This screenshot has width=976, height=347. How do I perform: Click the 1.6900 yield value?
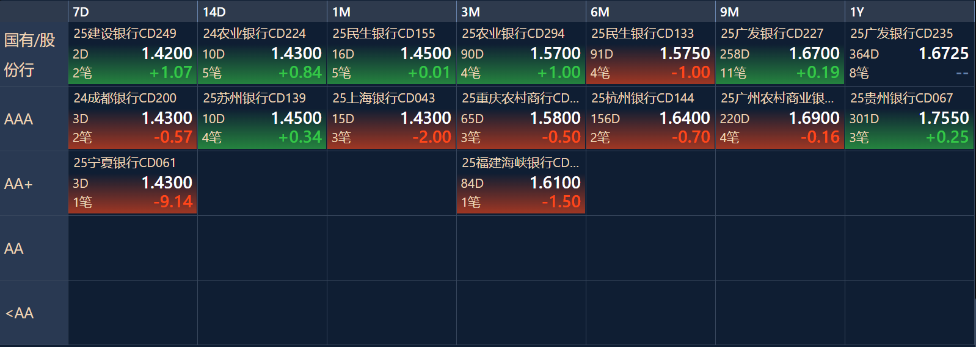click(814, 118)
